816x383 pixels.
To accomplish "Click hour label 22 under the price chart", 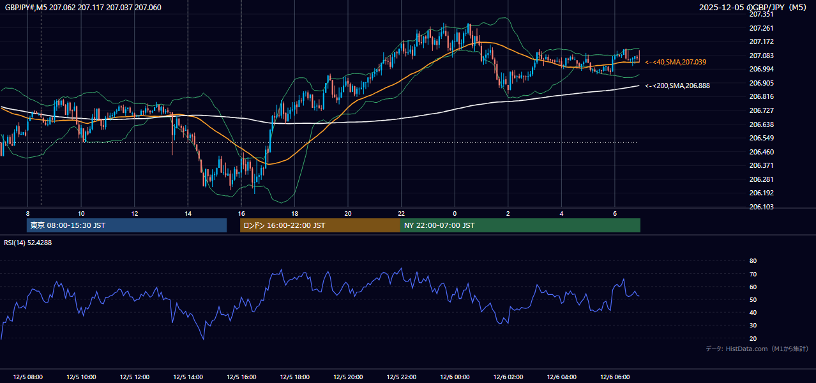I will click(401, 213).
